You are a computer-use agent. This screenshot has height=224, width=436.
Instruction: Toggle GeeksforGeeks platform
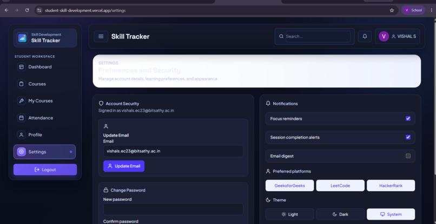(x=289, y=186)
